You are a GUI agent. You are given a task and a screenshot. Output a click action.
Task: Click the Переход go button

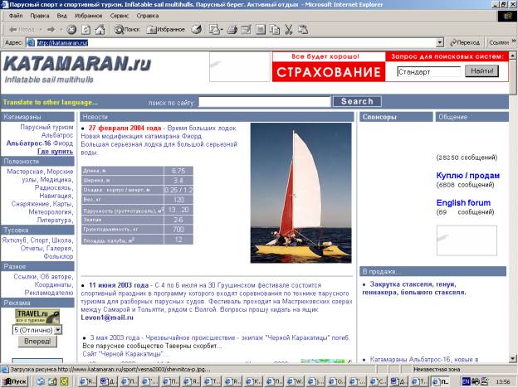465,42
